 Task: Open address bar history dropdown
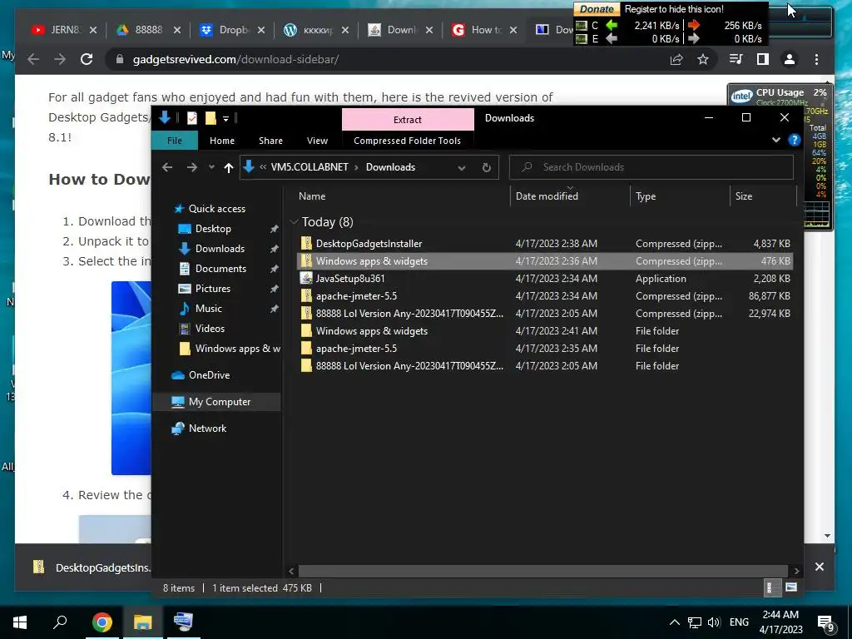[461, 167]
